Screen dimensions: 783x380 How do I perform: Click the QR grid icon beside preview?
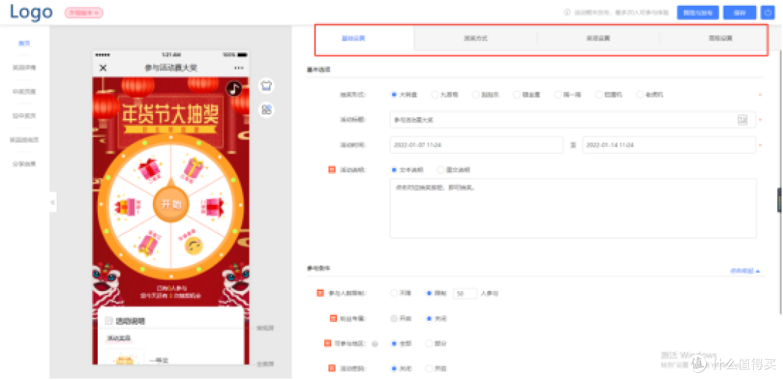pyautogui.click(x=266, y=110)
